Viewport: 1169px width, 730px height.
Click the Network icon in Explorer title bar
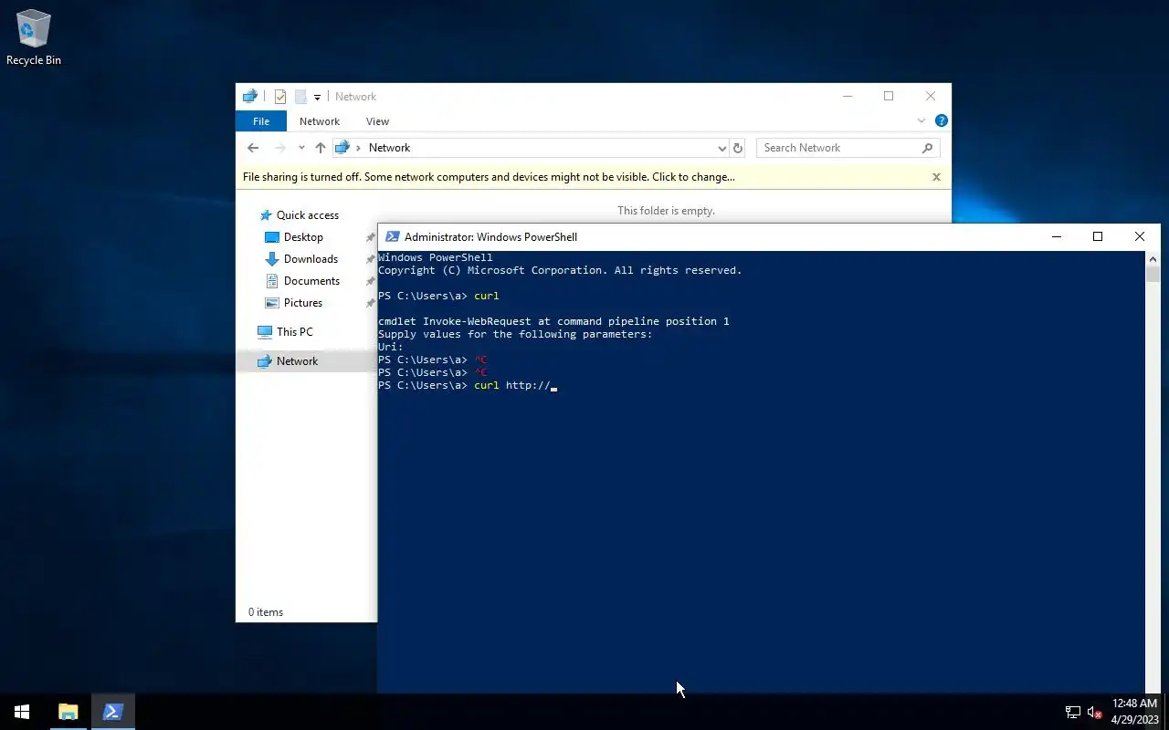click(249, 97)
